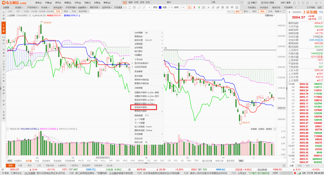Click the gear icon beside 上证指数 chart title
The height and width of the screenshot is (175, 324).
(x=30, y=15)
